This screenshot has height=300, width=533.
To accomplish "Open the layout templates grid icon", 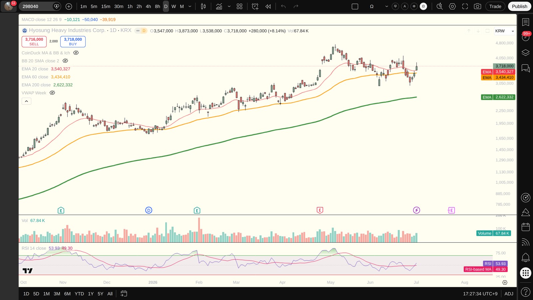I will [240, 6].
